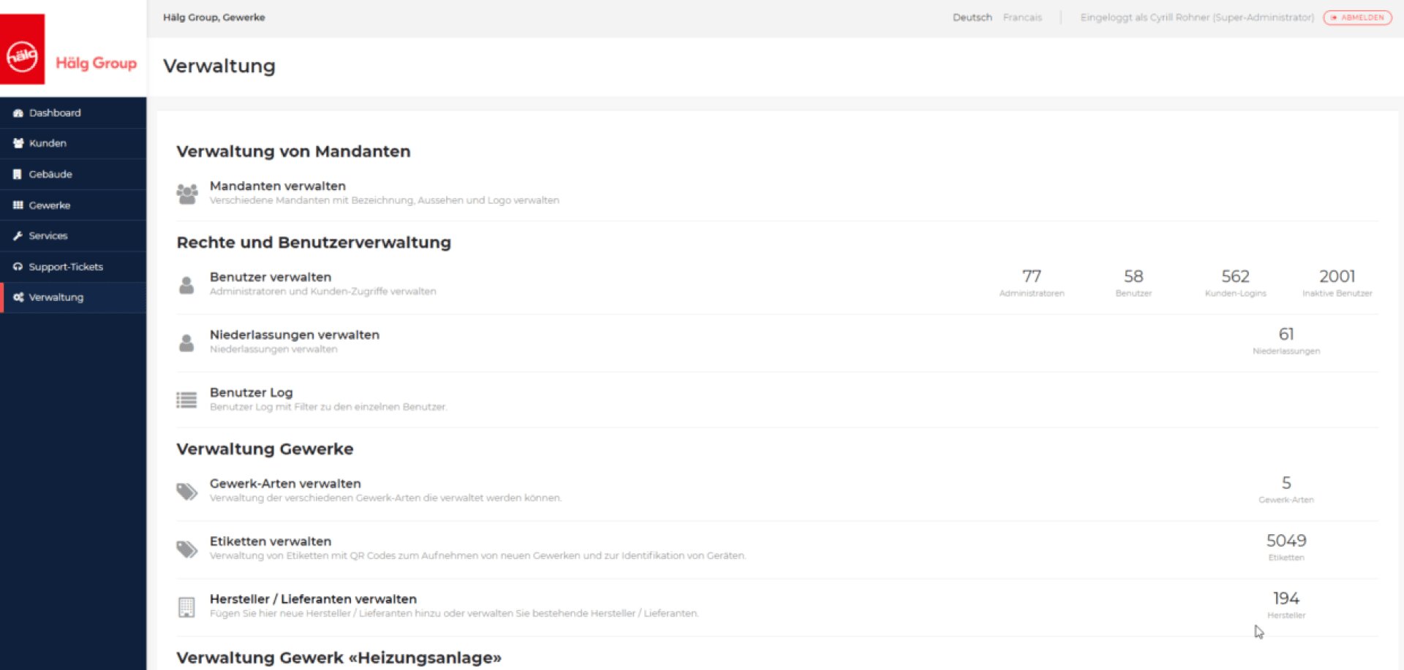Open Gewerk-Arten verwalten link
This screenshot has width=1404, height=670.
click(x=285, y=484)
